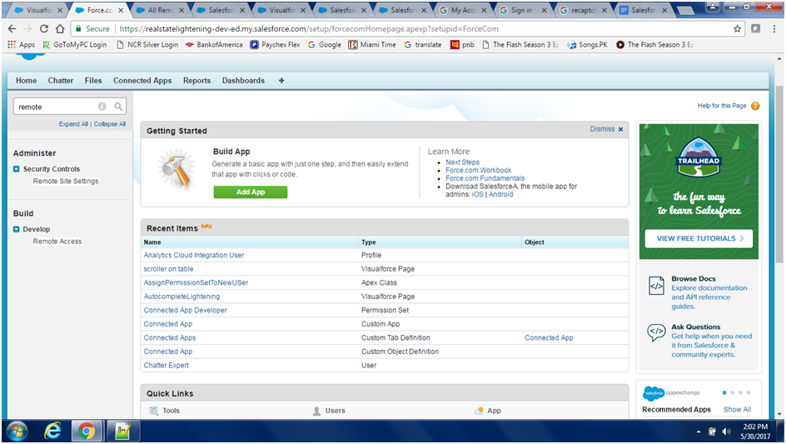
Task: Click the Ask Questions speech bubble icon
Action: point(656,333)
